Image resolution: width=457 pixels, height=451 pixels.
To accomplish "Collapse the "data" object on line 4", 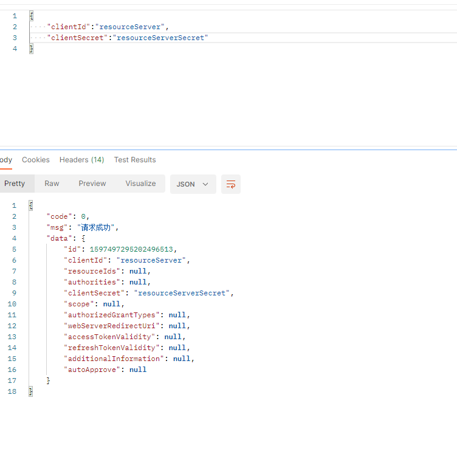I will pyautogui.click(x=83, y=238).
